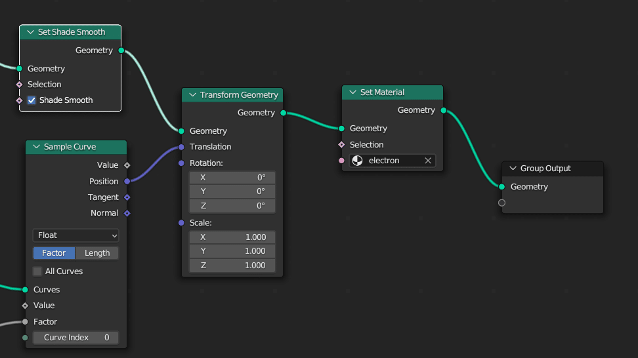Click the Transform Geometry Translation input socket

[181, 147]
